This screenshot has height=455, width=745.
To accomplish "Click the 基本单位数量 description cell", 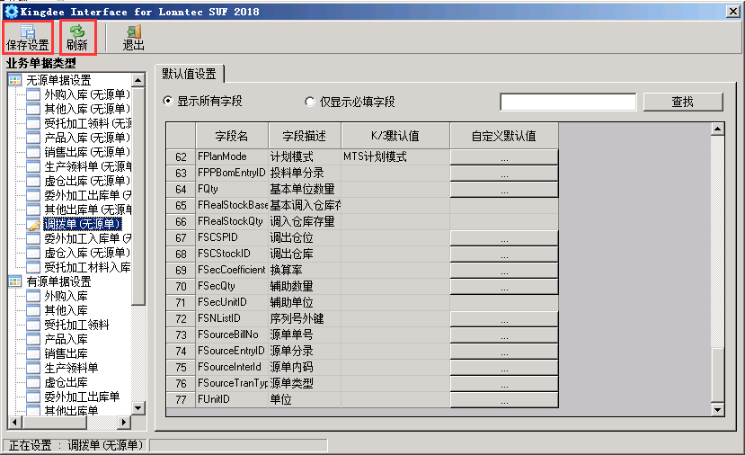I will tap(305, 189).
